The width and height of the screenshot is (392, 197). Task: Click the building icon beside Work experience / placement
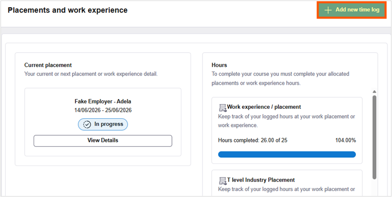click(223, 108)
